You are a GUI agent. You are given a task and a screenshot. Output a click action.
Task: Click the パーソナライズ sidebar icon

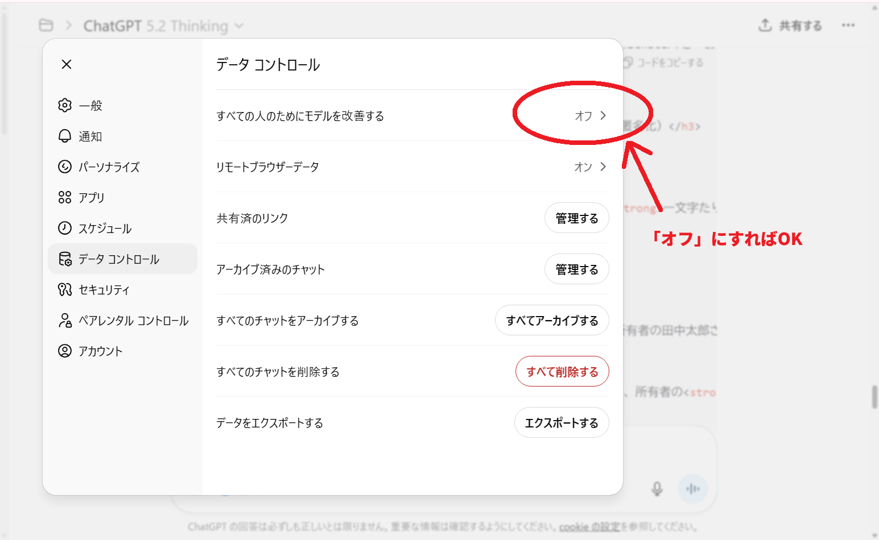coord(65,167)
